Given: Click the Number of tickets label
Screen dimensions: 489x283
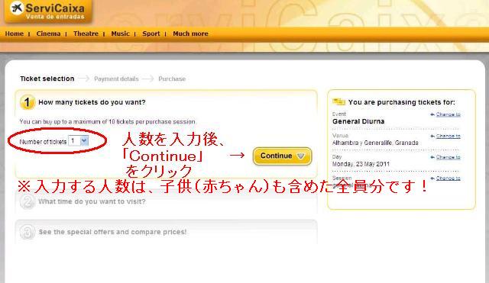Looking at the screenshot, I should (x=43, y=142).
